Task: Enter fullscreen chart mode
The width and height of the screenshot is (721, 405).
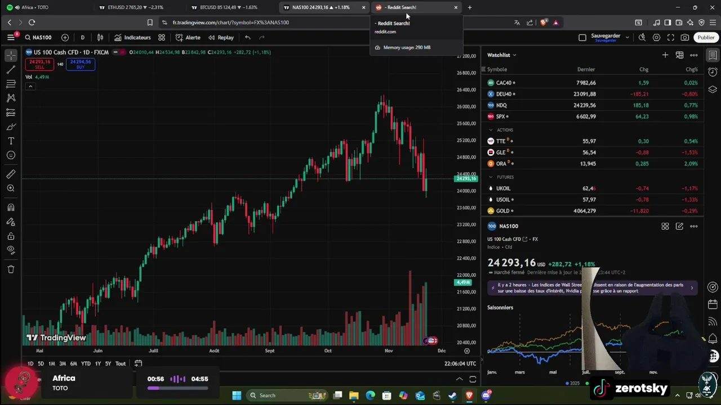Action: click(x=670, y=38)
